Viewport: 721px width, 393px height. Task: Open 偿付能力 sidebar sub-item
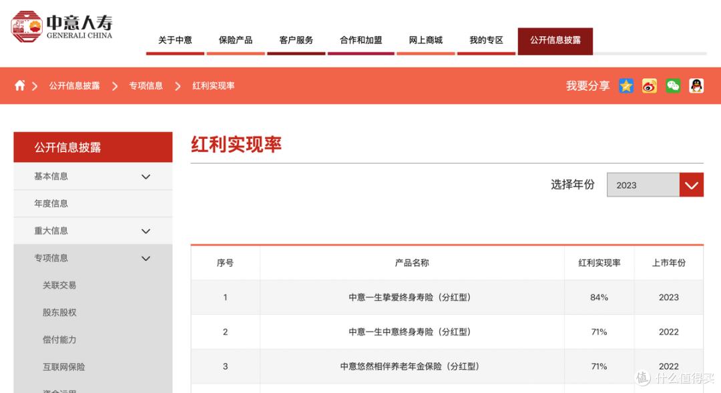point(59,340)
